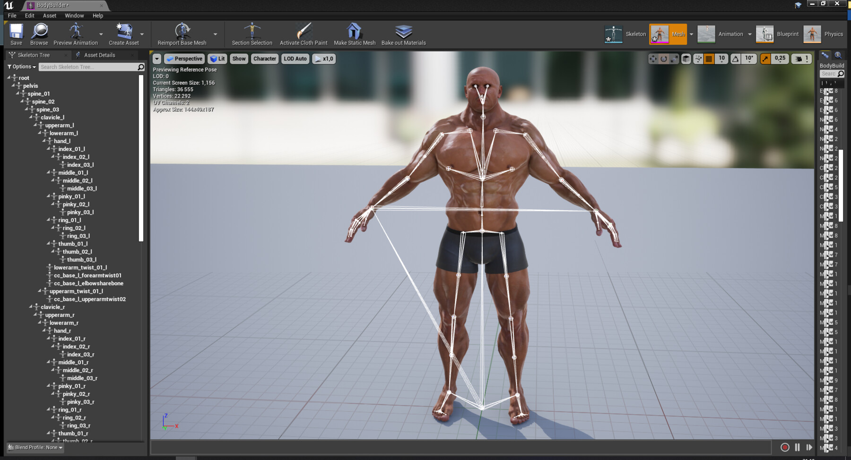Select the Section Selection tool
851x460 pixels.
tap(252, 33)
